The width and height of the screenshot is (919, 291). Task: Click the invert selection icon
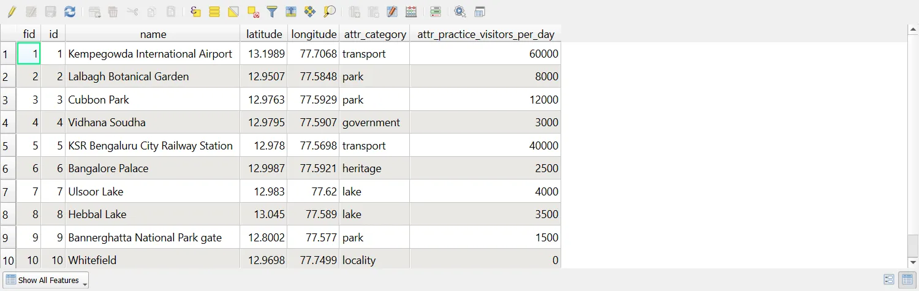click(233, 12)
